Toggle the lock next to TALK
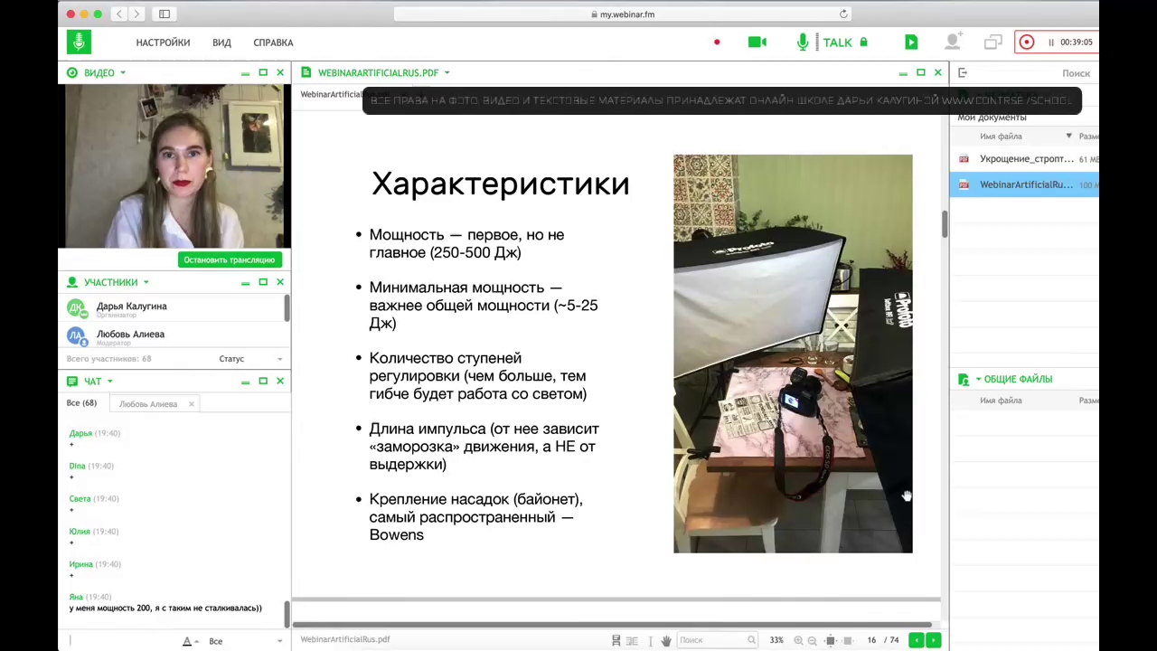1157x651 pixels. 863,42
